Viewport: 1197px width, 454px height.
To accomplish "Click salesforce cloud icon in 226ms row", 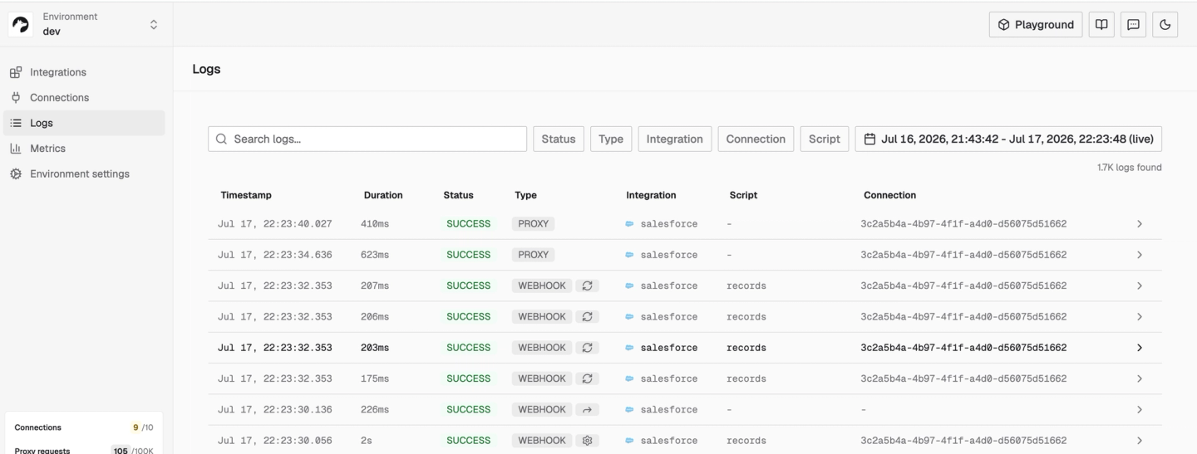I will pos(630,409).
